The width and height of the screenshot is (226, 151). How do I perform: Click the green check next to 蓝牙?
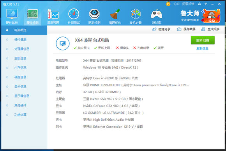155,48
